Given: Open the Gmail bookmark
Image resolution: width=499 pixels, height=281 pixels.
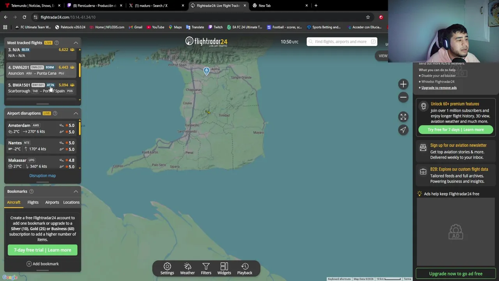Looking at the screenshot, I should click(135, 27).
